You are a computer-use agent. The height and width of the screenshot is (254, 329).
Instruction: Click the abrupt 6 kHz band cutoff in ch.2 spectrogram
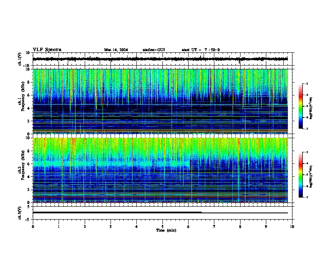[x=190, y=164]
